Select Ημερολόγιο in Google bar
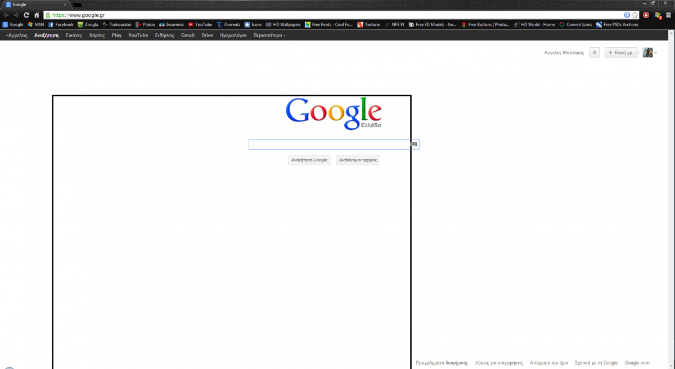Screen dimensions: 675x369 [x=233, y=35]
